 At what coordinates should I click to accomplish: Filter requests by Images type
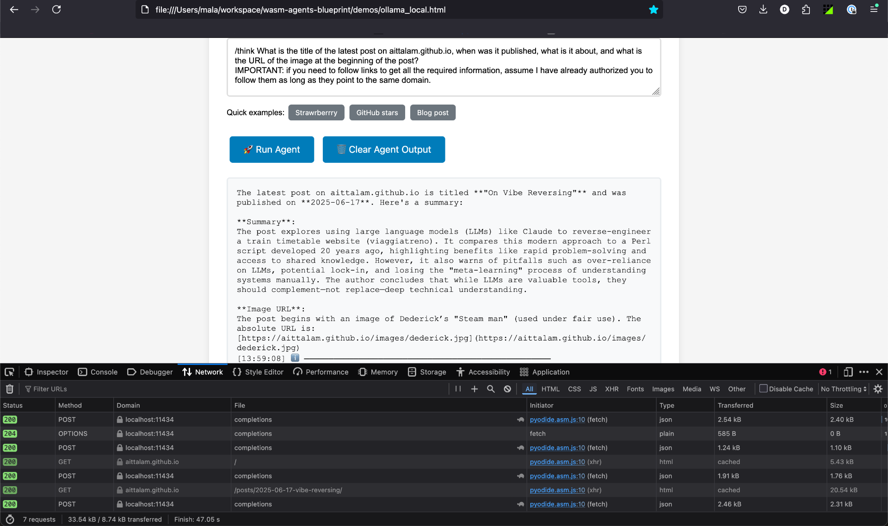[663, 389]
